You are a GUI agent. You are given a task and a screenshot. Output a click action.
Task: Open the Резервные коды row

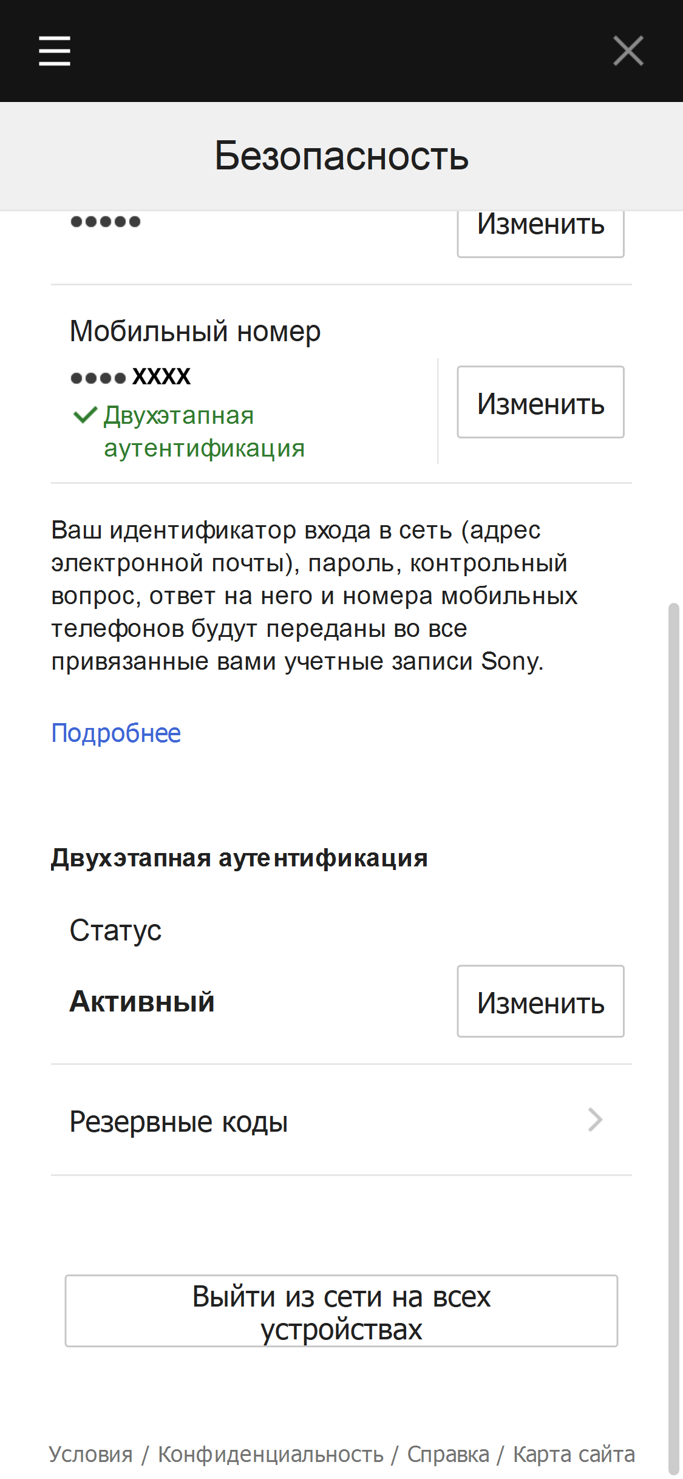pyautogui.click(x=178, y=1121)
